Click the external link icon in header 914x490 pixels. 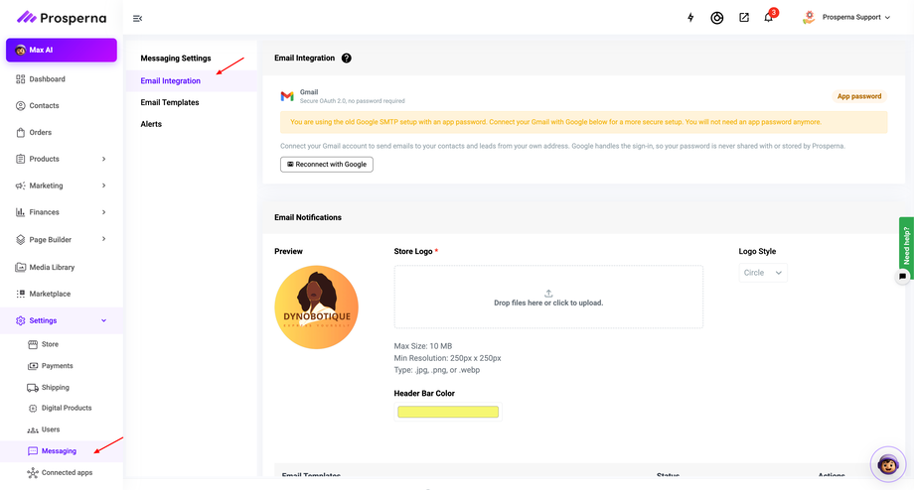(x=744, y=18)
